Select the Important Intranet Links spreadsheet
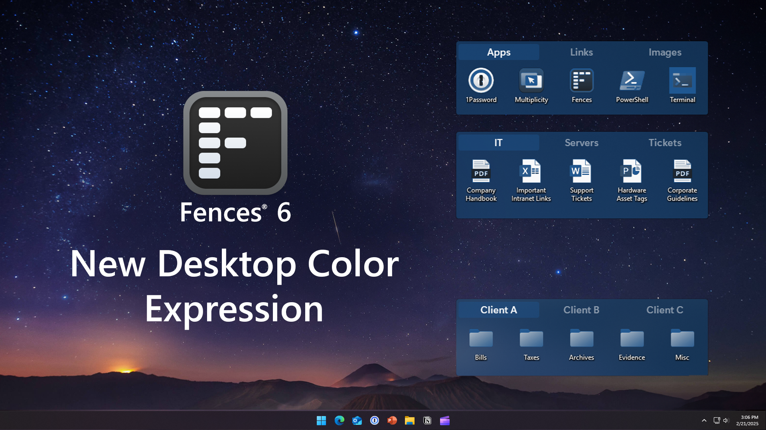 pyautogui.click(x=531, y=180)
